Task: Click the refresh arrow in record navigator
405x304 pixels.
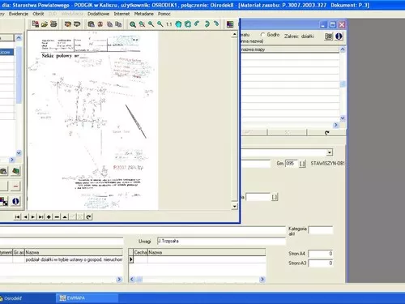Action: tap(88, 216)
